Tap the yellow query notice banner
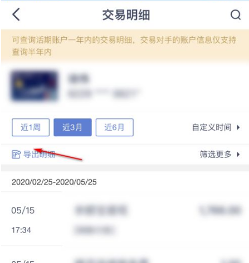 click(x=125, y=46)
